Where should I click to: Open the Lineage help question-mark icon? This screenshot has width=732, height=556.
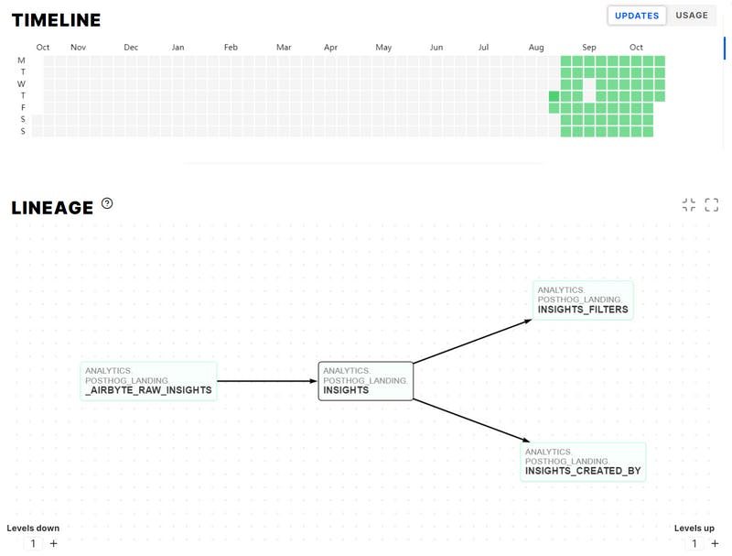point(107,203)
